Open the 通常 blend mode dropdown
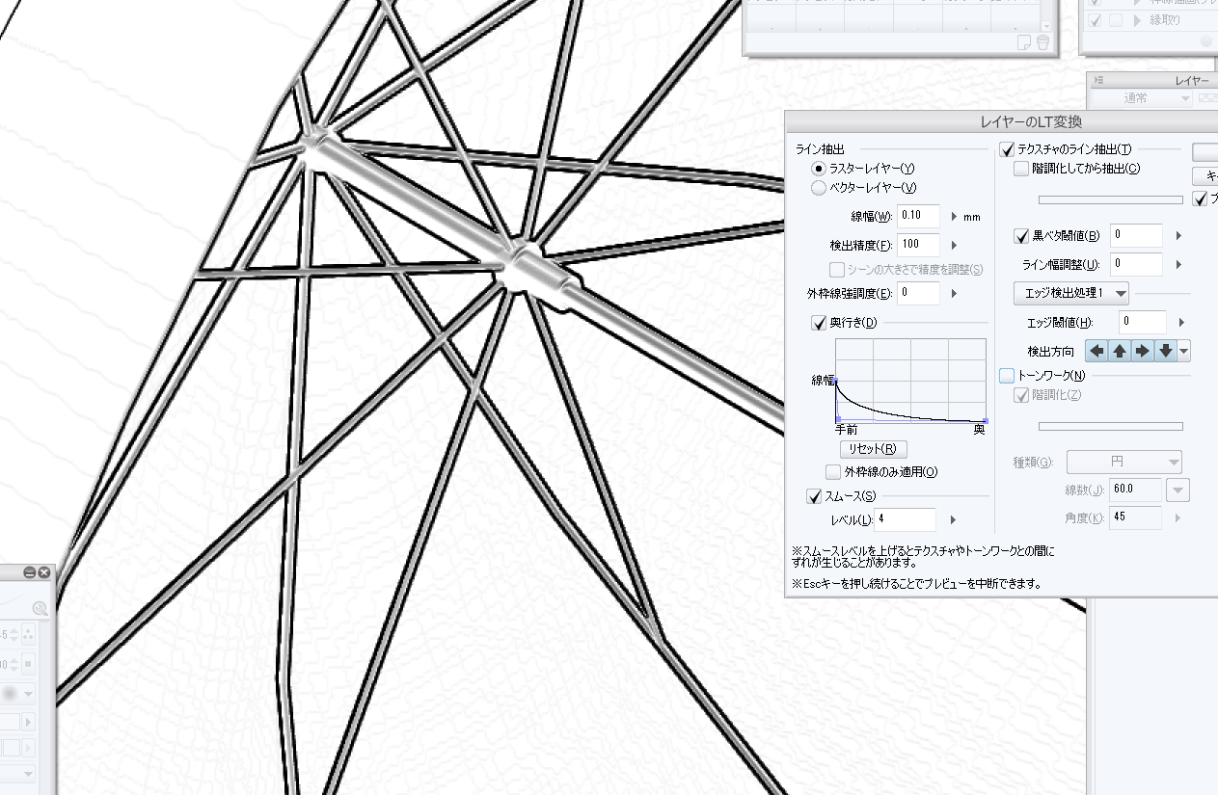 tap(1142, 98)
